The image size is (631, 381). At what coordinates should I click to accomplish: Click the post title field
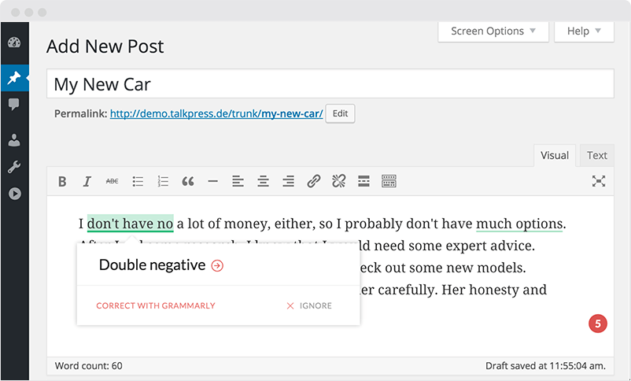coord(330,84)
